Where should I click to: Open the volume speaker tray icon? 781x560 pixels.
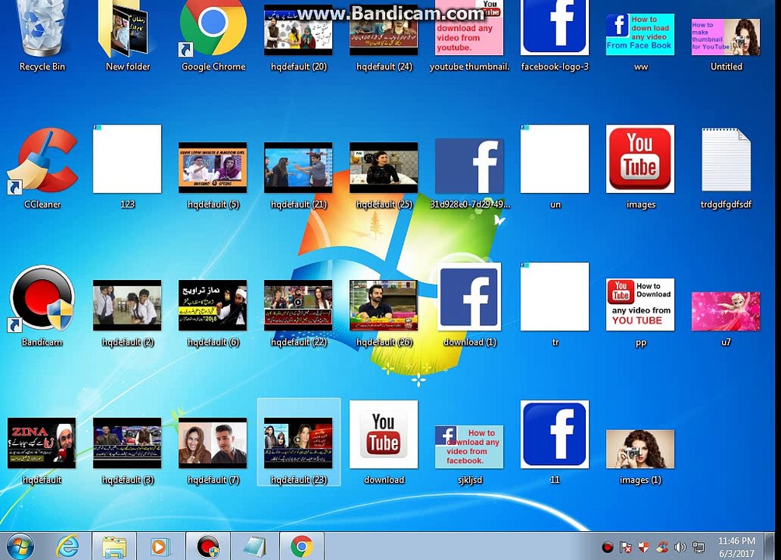point(680,548)
